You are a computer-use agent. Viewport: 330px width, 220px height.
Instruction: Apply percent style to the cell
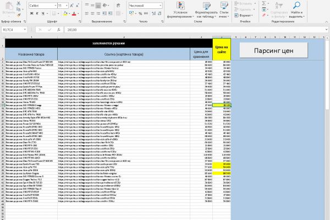[140, 13]
